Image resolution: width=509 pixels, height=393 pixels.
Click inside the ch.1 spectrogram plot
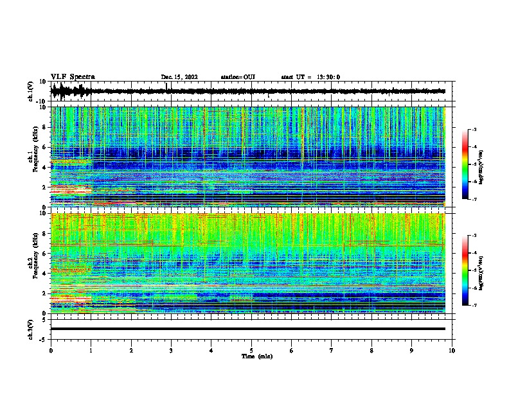pyautogui.click(x=247, y=157)
